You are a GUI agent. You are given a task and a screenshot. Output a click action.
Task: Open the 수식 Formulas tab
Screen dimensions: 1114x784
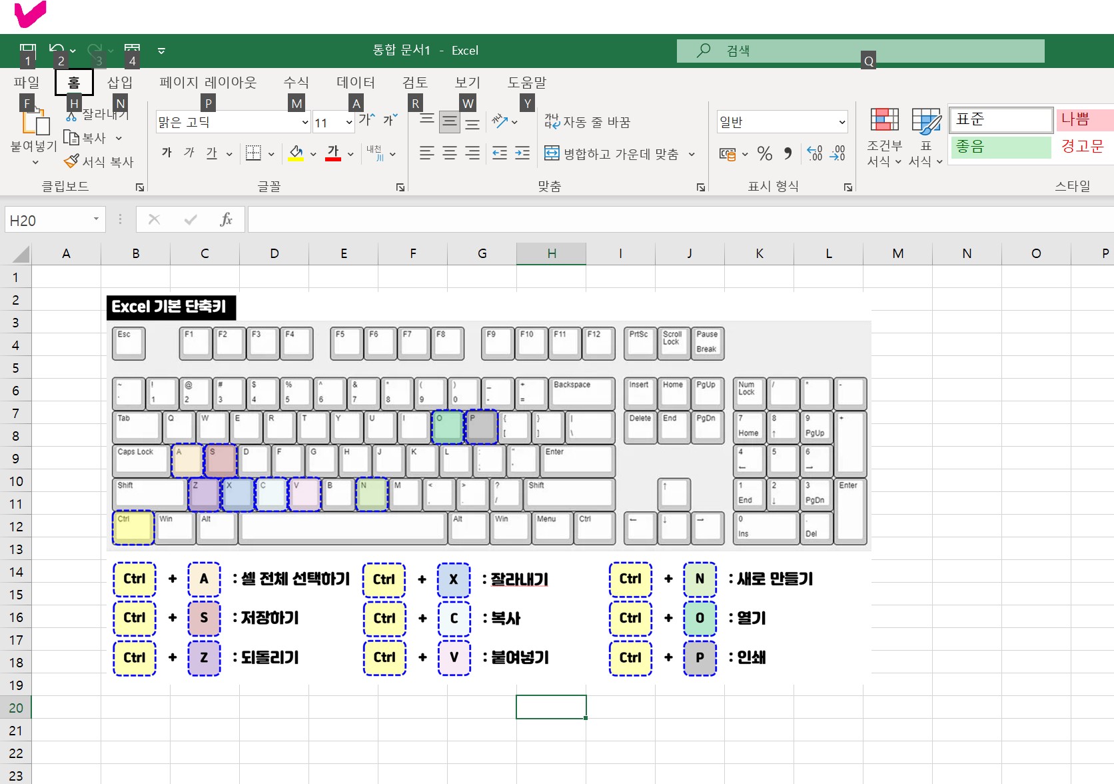pyautogui.click(x=296, y=83)
